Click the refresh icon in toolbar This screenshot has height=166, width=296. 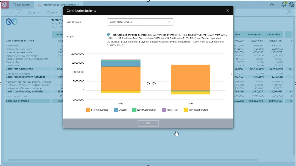click(289, 13)
